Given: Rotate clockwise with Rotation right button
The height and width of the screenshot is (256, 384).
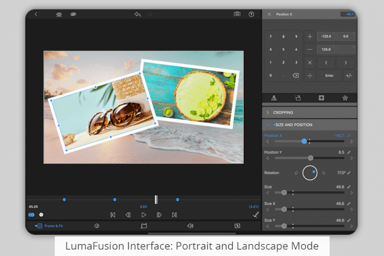Looking at the screenshot, I should [x=324, y=173].
